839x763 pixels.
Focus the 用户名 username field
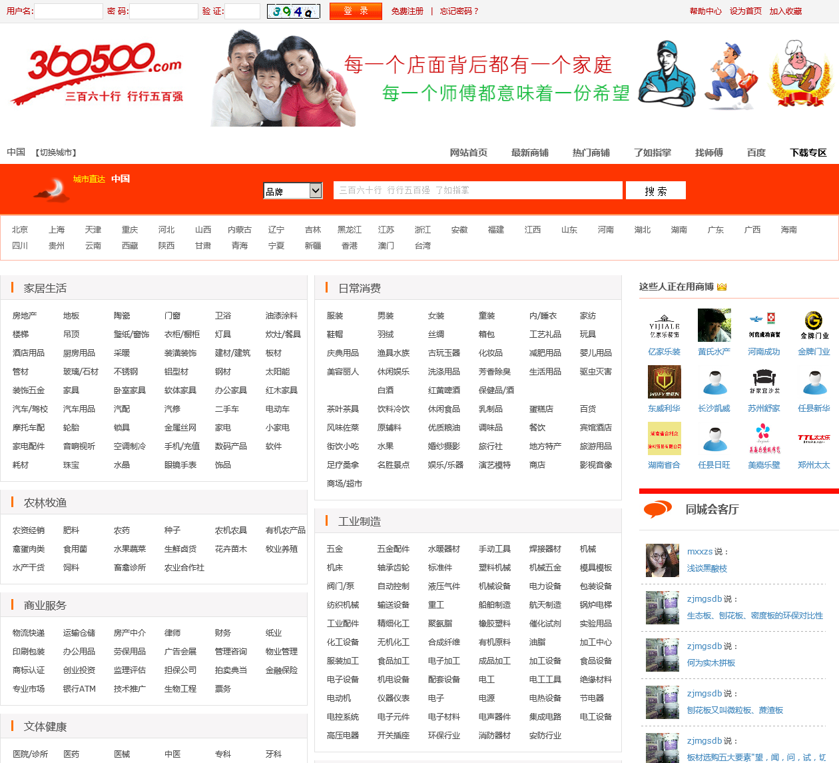69,11
